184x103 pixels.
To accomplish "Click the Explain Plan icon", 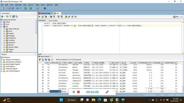I will click(x=46, y=17).
